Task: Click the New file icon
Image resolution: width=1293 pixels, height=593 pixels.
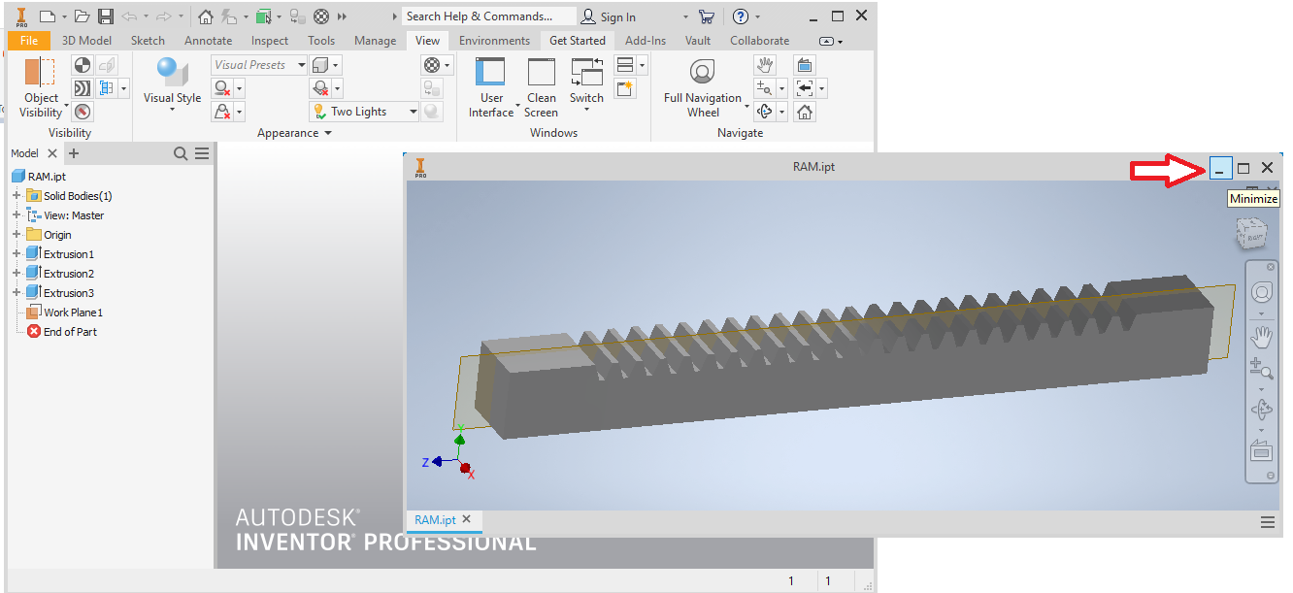Action: click(x=46, y=16)
